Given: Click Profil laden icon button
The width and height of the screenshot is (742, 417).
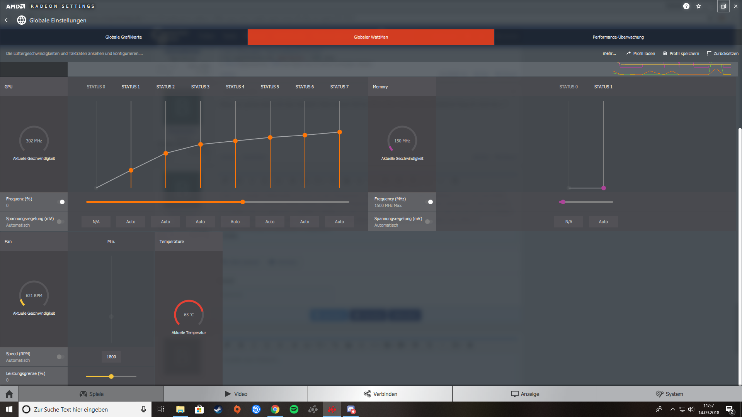Looking at the screenshot, I should click(x=628, y=53).
